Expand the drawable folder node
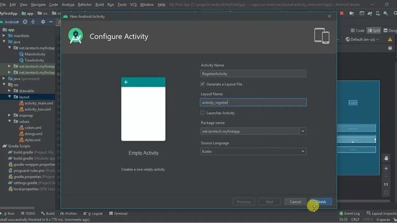 point(9,90)
